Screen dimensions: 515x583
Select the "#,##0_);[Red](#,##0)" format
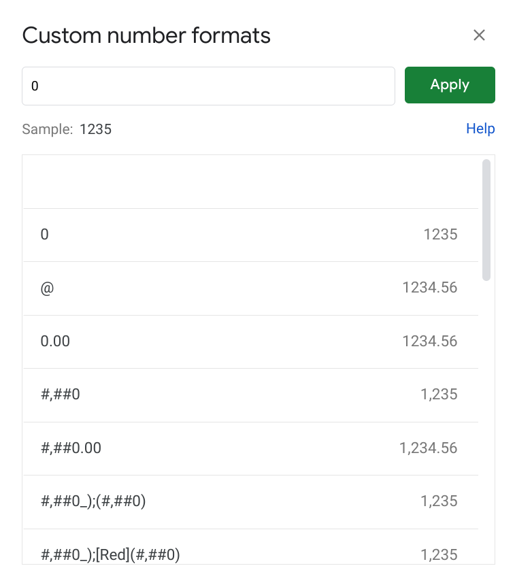pos(111,554)
